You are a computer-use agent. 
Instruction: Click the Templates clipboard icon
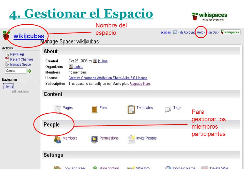click(131, 109)
